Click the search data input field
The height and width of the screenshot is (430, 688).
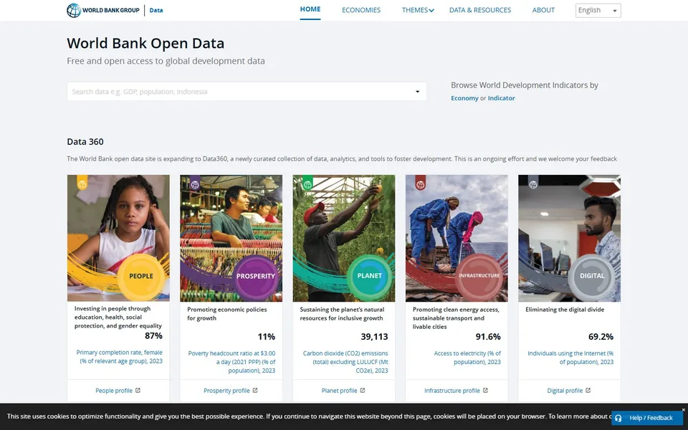[x=247, y=92]
